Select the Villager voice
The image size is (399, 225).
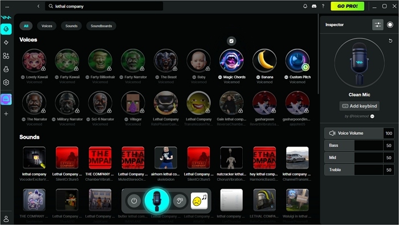tap(133, 103)
